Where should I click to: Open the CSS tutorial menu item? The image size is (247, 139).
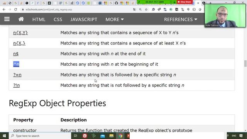point(58,19)
